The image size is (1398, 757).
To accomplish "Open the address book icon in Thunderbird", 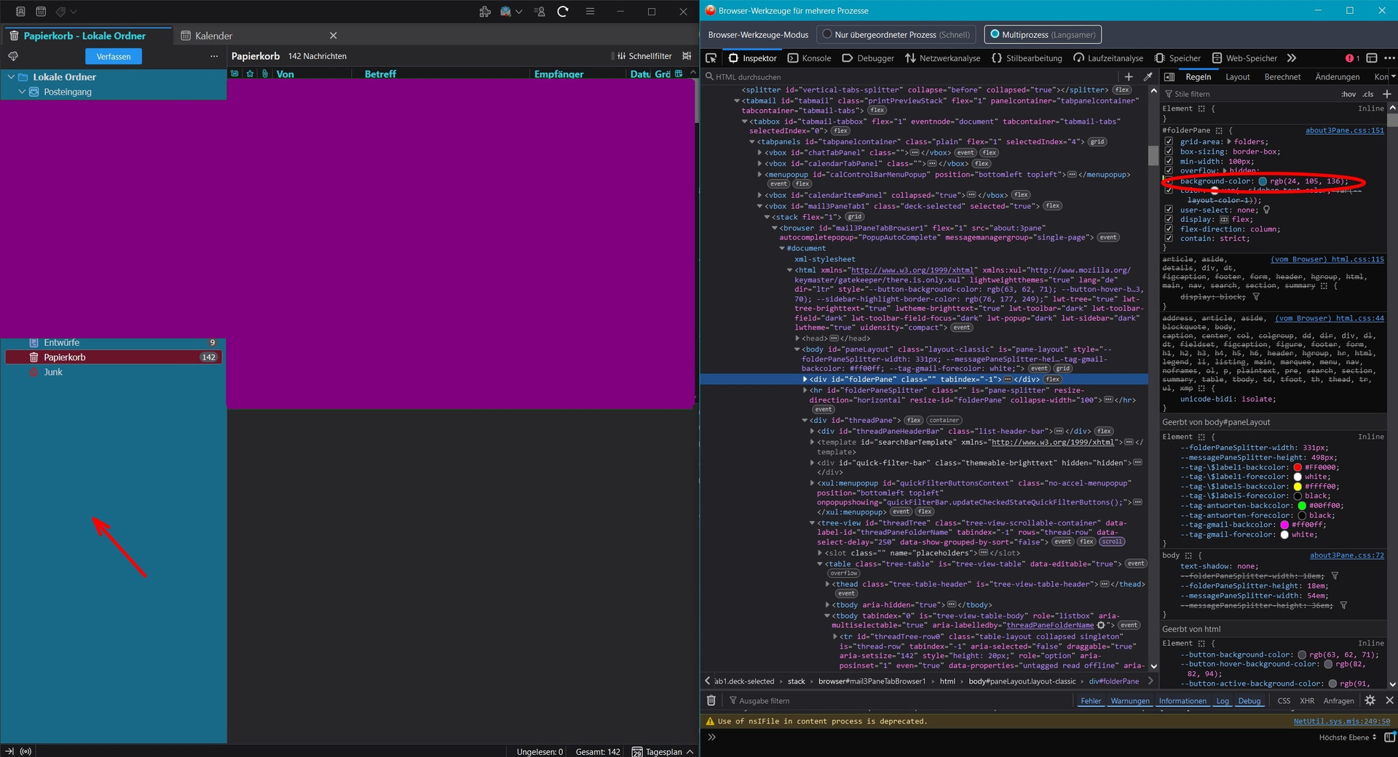I will pos(20,12).
